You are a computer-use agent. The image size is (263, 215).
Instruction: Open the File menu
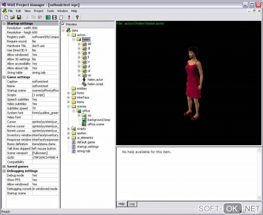tap(10, 11)
